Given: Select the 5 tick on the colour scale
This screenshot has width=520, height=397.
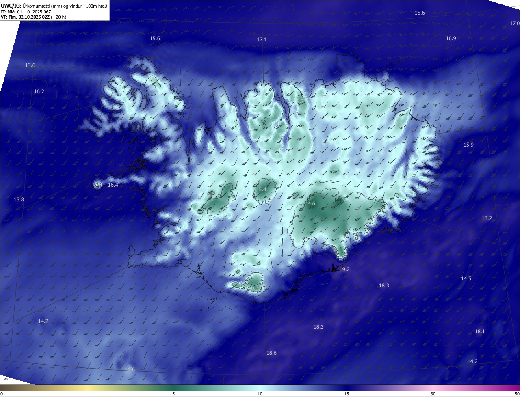Looking at the screenshot, I should 173,394.
